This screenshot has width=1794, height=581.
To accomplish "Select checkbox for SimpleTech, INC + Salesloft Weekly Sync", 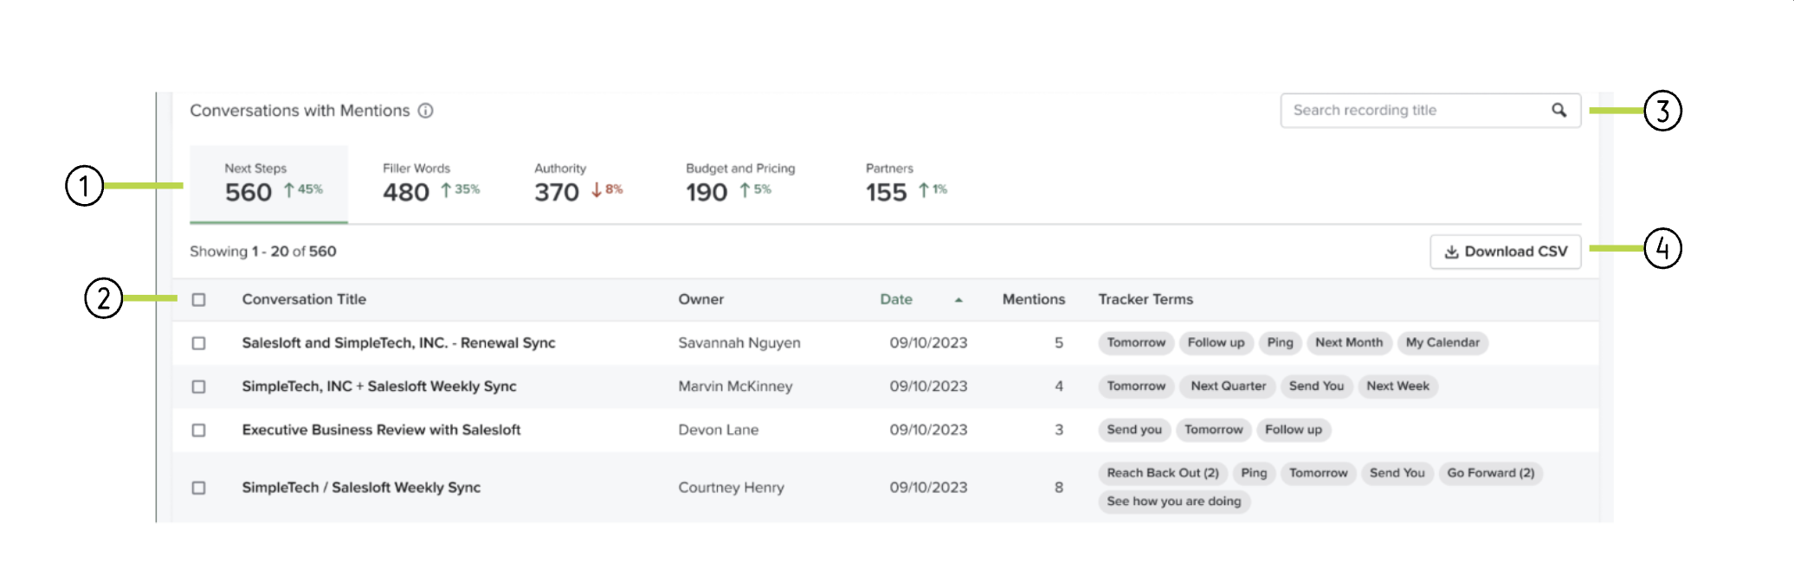I will click(x=199, y=386).
